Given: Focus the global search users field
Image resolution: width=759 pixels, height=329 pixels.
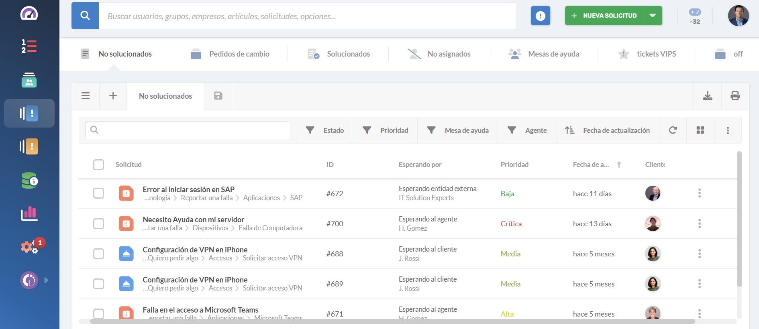Looking at the screenshot, I should click(307, 16).
